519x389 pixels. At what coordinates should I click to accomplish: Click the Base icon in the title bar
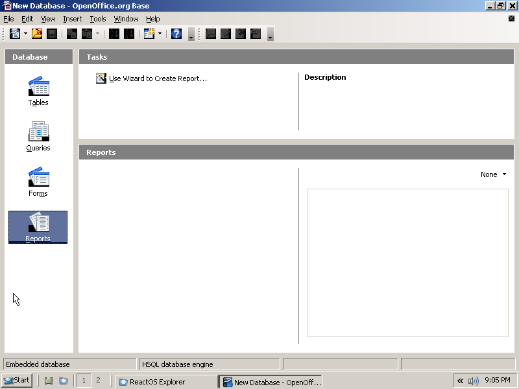click(x=6, y=6)
